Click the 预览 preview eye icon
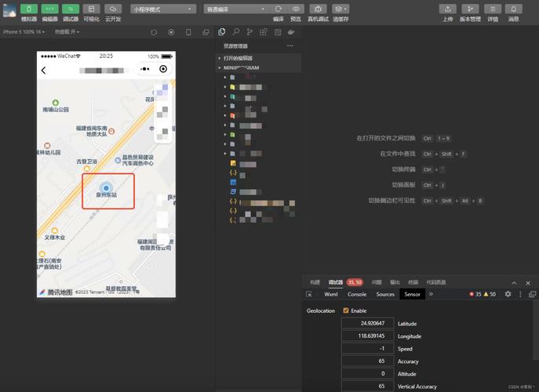The image size is (539, 392). tap(296, 9)
